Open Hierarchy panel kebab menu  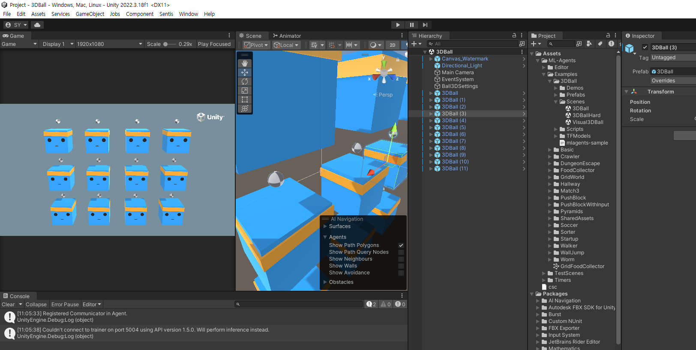click(x=522, y=35)
